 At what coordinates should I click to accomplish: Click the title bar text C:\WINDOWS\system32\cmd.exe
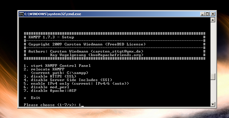53,14
